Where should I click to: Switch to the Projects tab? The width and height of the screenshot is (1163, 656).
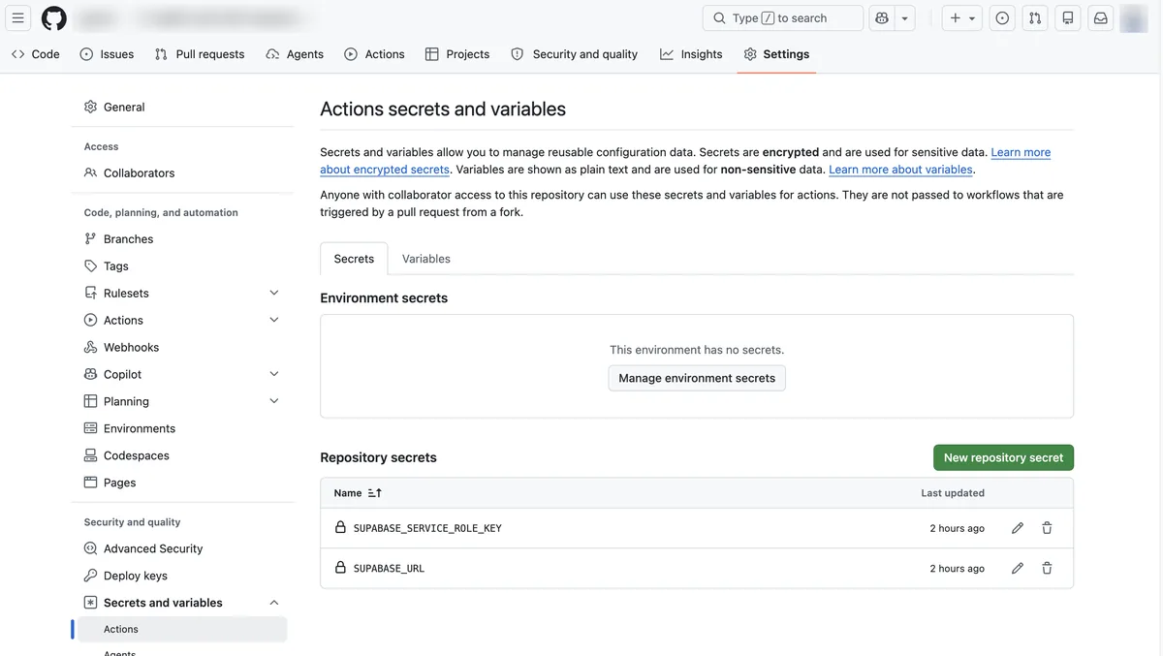click(457, 54)
